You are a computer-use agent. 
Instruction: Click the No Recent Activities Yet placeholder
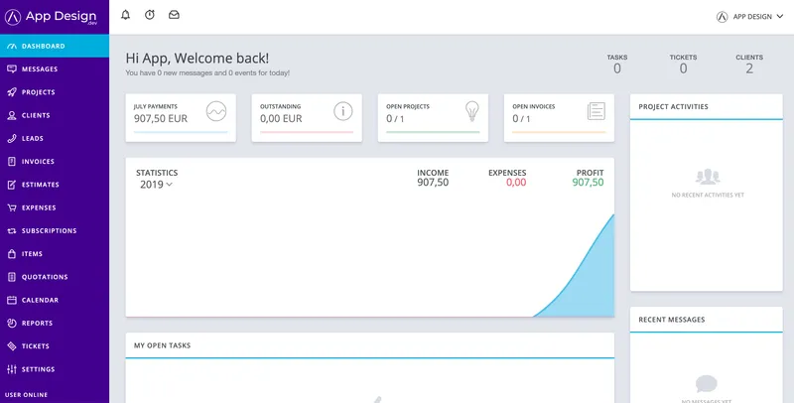708,184
